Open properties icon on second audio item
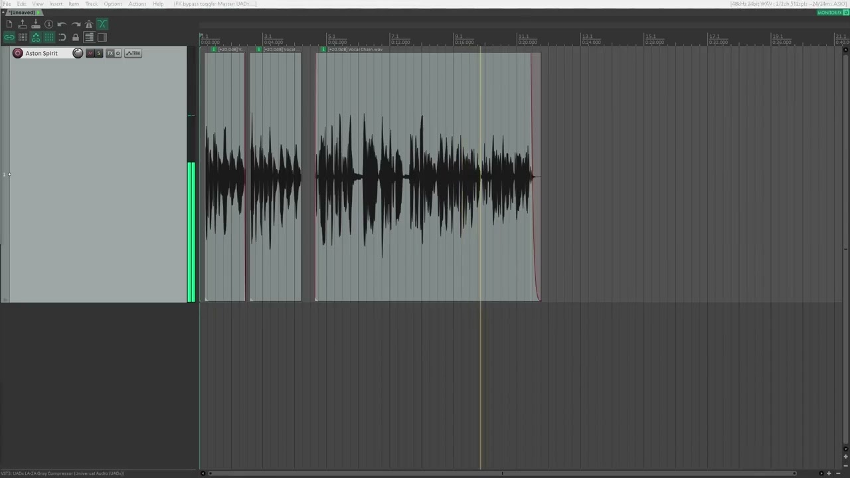This screenshot has width=850, height=478. click(259, 49)
